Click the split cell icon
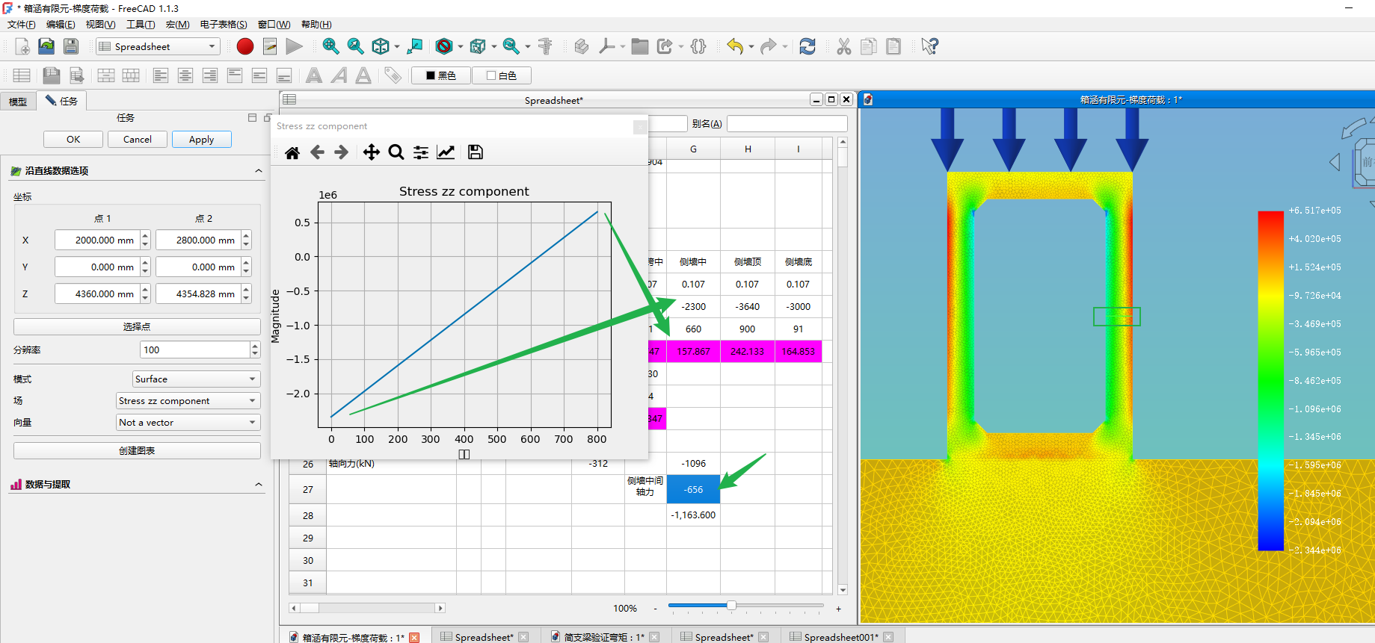Screen dimensions: 1375x643 pos(131,75)
